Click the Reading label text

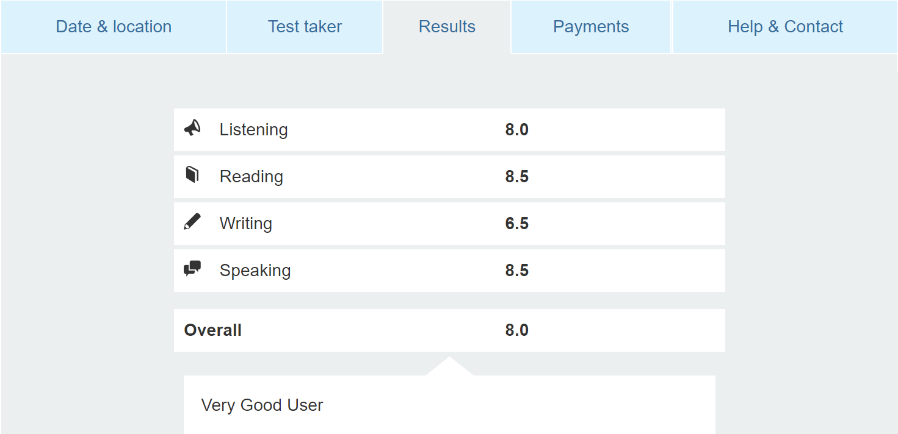pos(251,177)
